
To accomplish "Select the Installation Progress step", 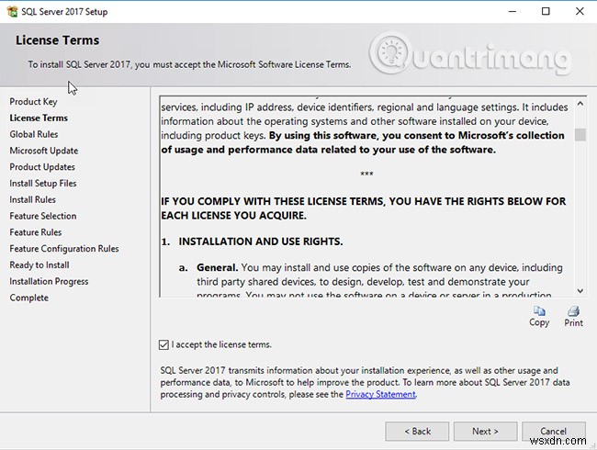I will (49, 282).
